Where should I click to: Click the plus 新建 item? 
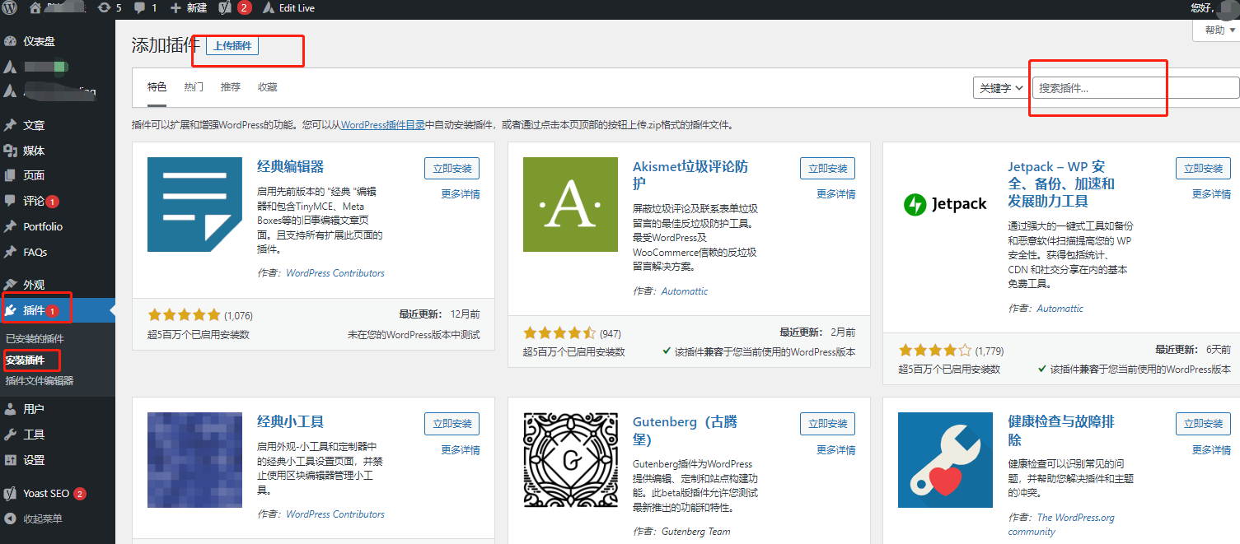pos(189,8)
